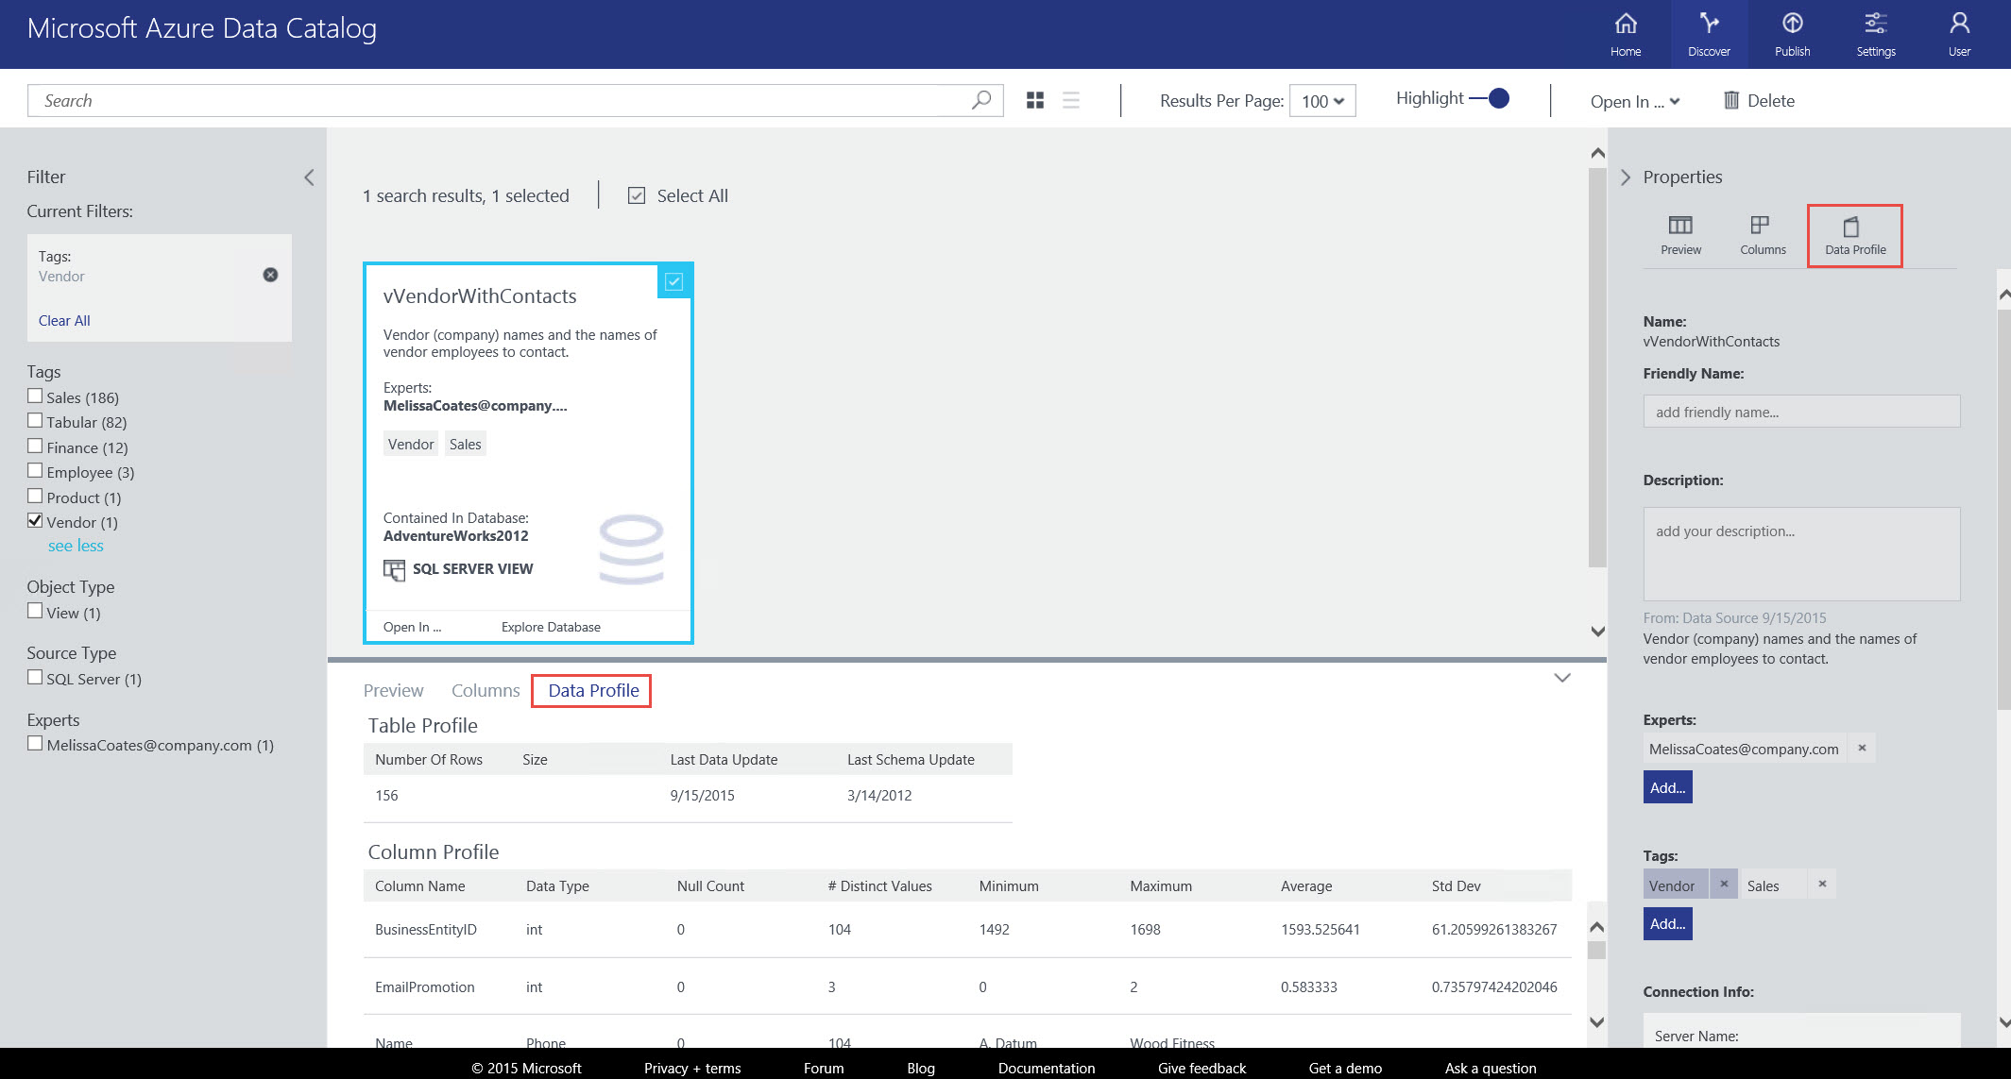The image size is (2011, 1079).
Task: Switch to grid tile view
Action: 1035,100
